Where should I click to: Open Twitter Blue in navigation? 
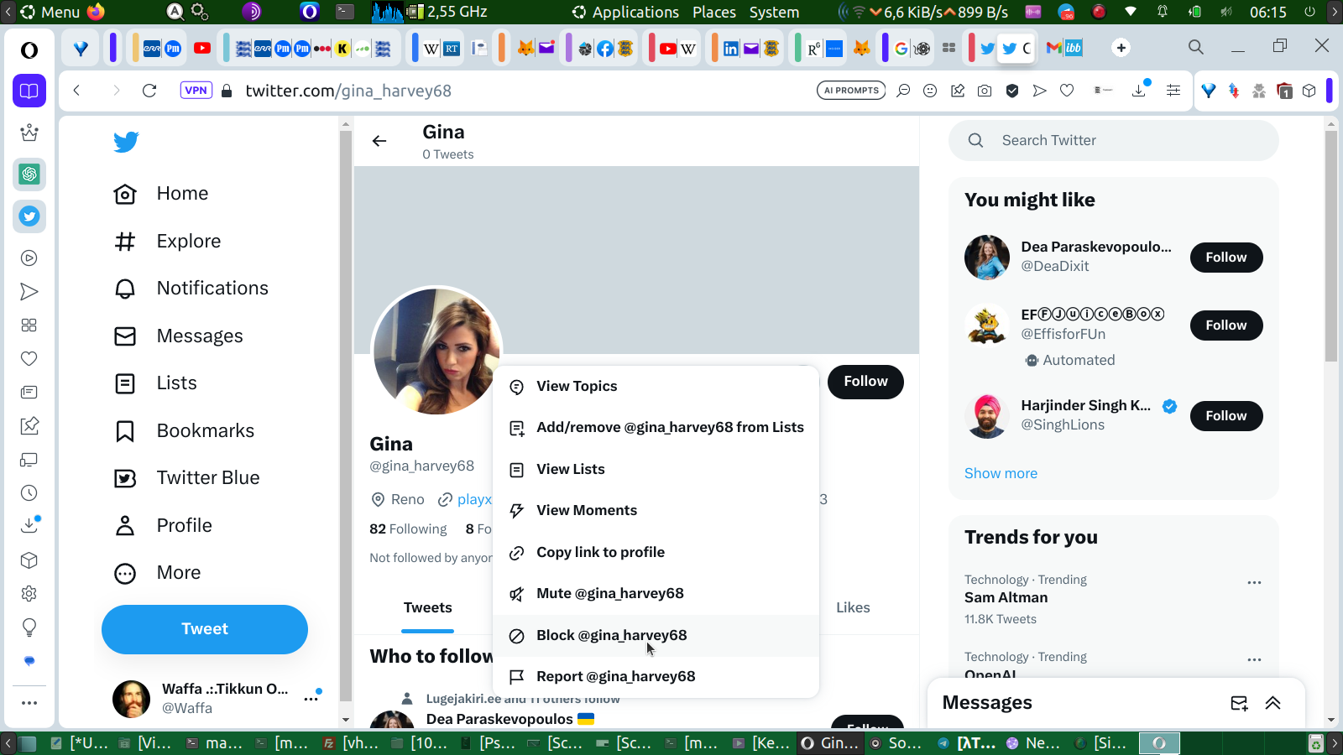[187, 478]
